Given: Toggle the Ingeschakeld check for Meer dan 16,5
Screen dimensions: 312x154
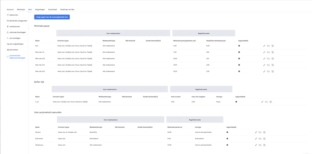Looking at the screenshot, I should (239, 71).
